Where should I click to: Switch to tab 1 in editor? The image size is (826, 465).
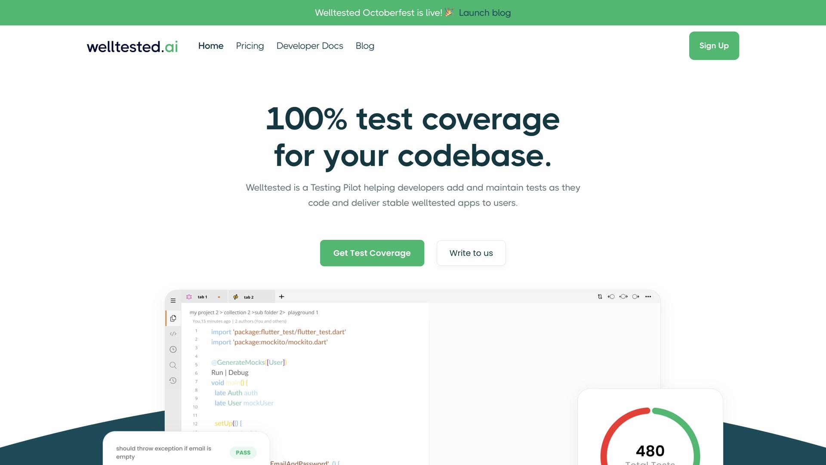(202, 297)
